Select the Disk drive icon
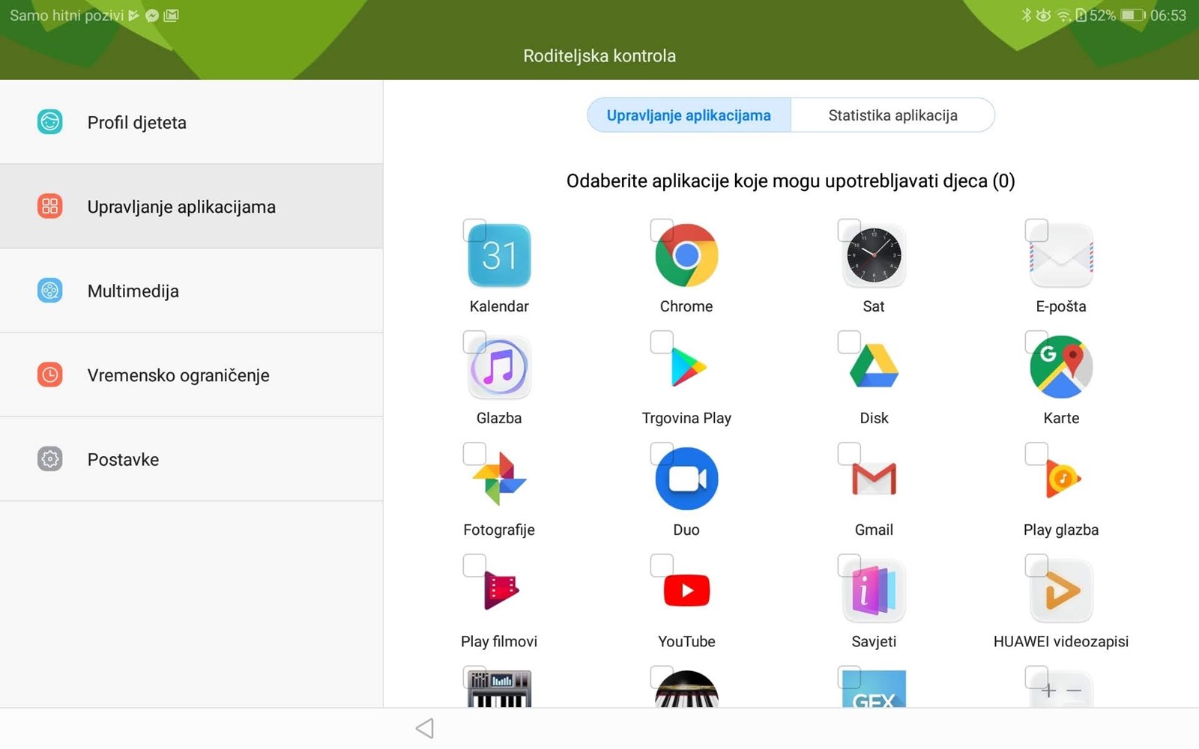This screenshot has width=1199, height=749. coord(874,367)
